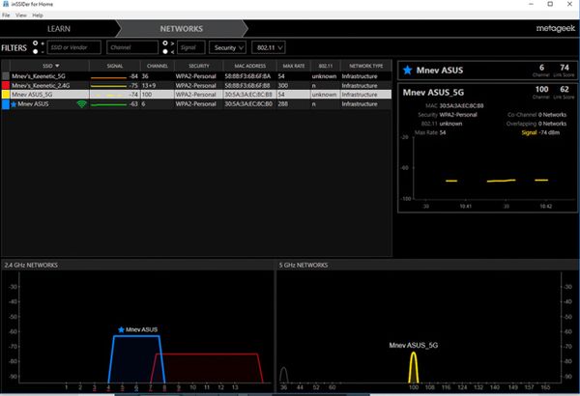The height and width of the screenshot is (396, 580).
Task: Select the Mnev ASUS network name in the table
Action: tap(33, 104)
